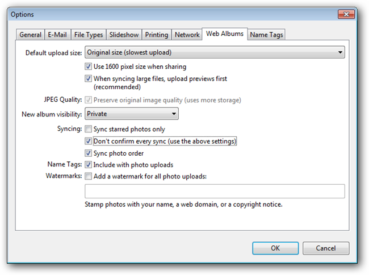Open the E-Mail tab
This screenshot has width=369, height=275.
(x=58, y=35)
